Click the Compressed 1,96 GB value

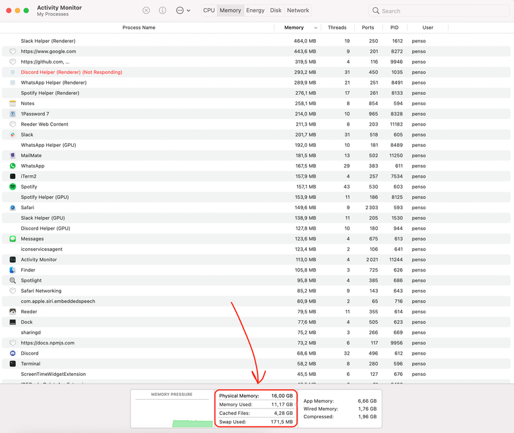[x=367, y=416]
